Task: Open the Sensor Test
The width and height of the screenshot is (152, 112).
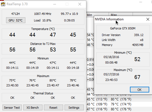Action: pos(12,108)
